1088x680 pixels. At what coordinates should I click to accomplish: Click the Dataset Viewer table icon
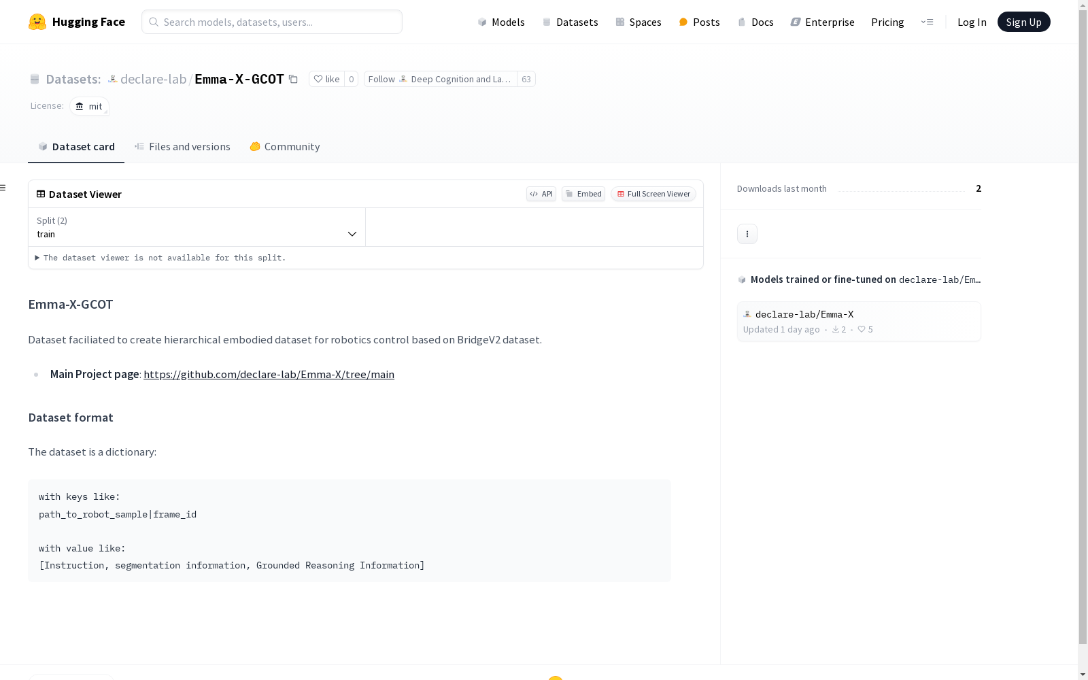(x=41, y=194)
